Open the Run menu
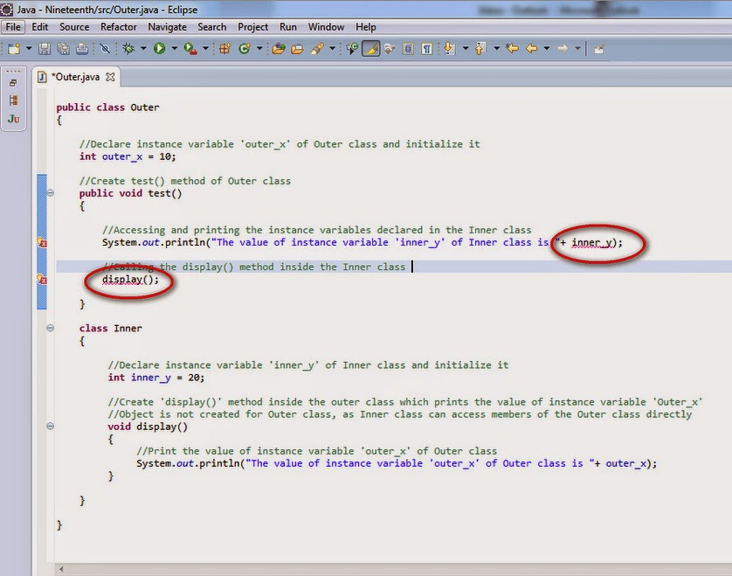The image size is (732, 576). pyautogui.click(x=288, y=27)
